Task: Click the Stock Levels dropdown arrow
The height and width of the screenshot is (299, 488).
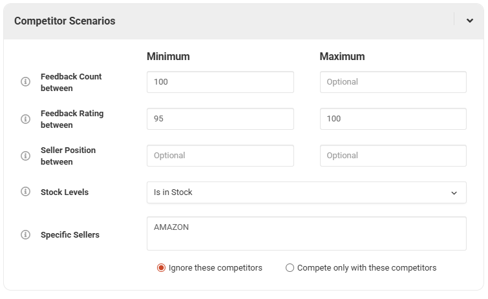Action: tap(454, 192)
